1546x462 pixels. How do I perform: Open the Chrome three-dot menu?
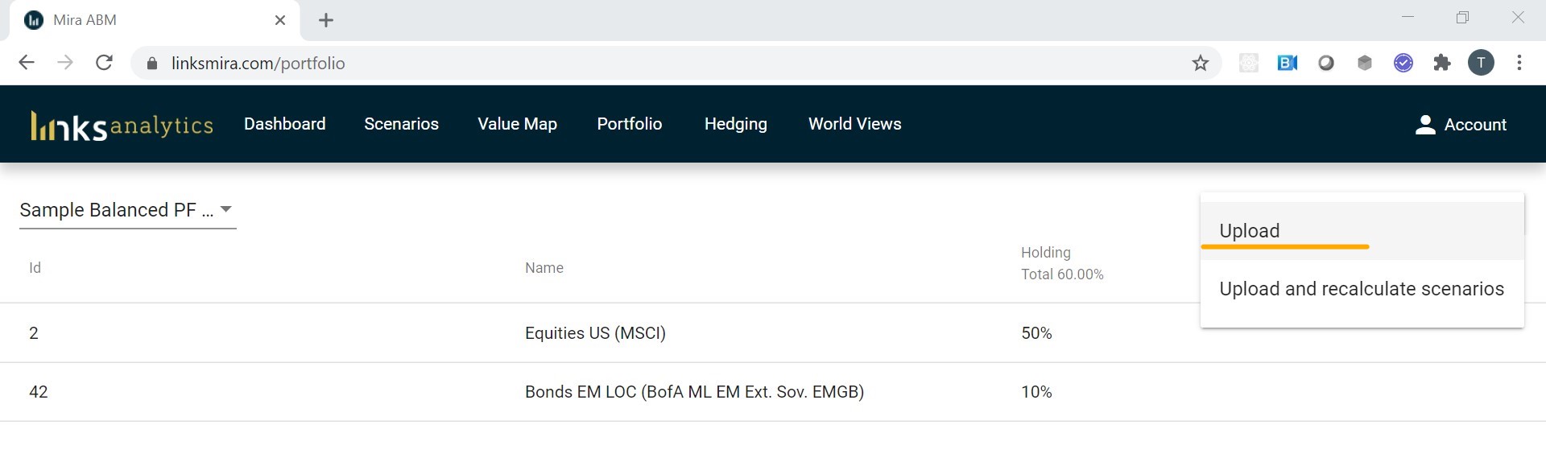tap(1519, 63)
